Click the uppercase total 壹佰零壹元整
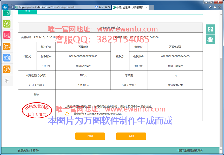This screenshot has height=155, width=224. (x=175, y=85)
